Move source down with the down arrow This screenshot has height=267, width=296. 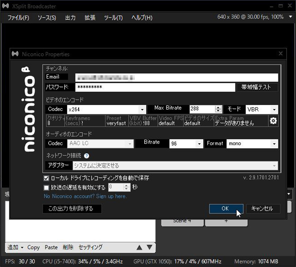(x=149, y=247)
